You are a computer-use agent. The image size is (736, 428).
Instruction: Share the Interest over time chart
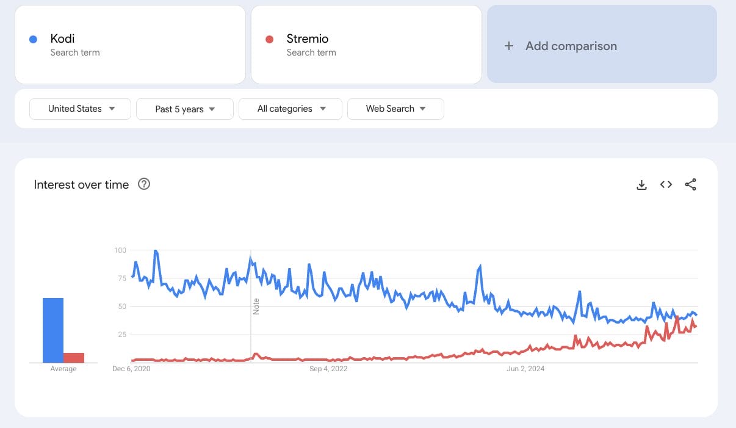[x=690, y=184]
